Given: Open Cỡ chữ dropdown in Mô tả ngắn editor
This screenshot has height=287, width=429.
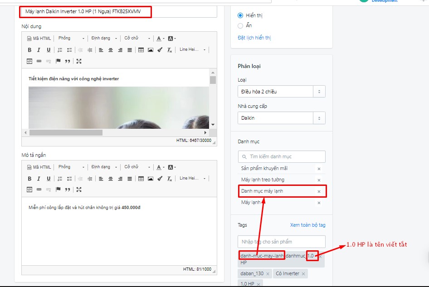Looking at the screenshot, I should coord(137,167).
